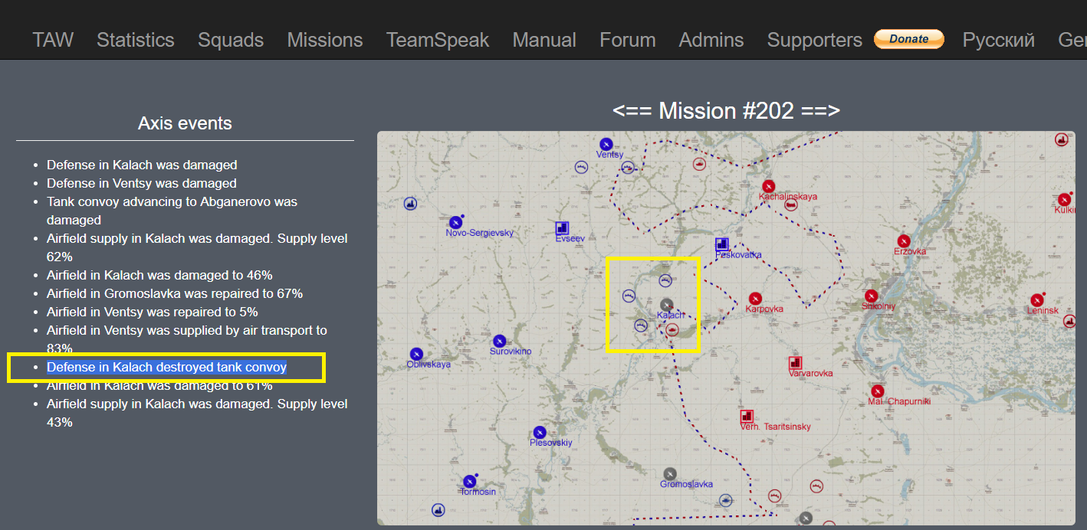Click 'Tank convoy advancing to Abganerovo' event
This screenshot has width=1087, height=530.
(x=172, y=211)
